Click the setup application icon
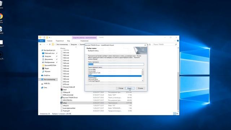 (x=62, y=103)
